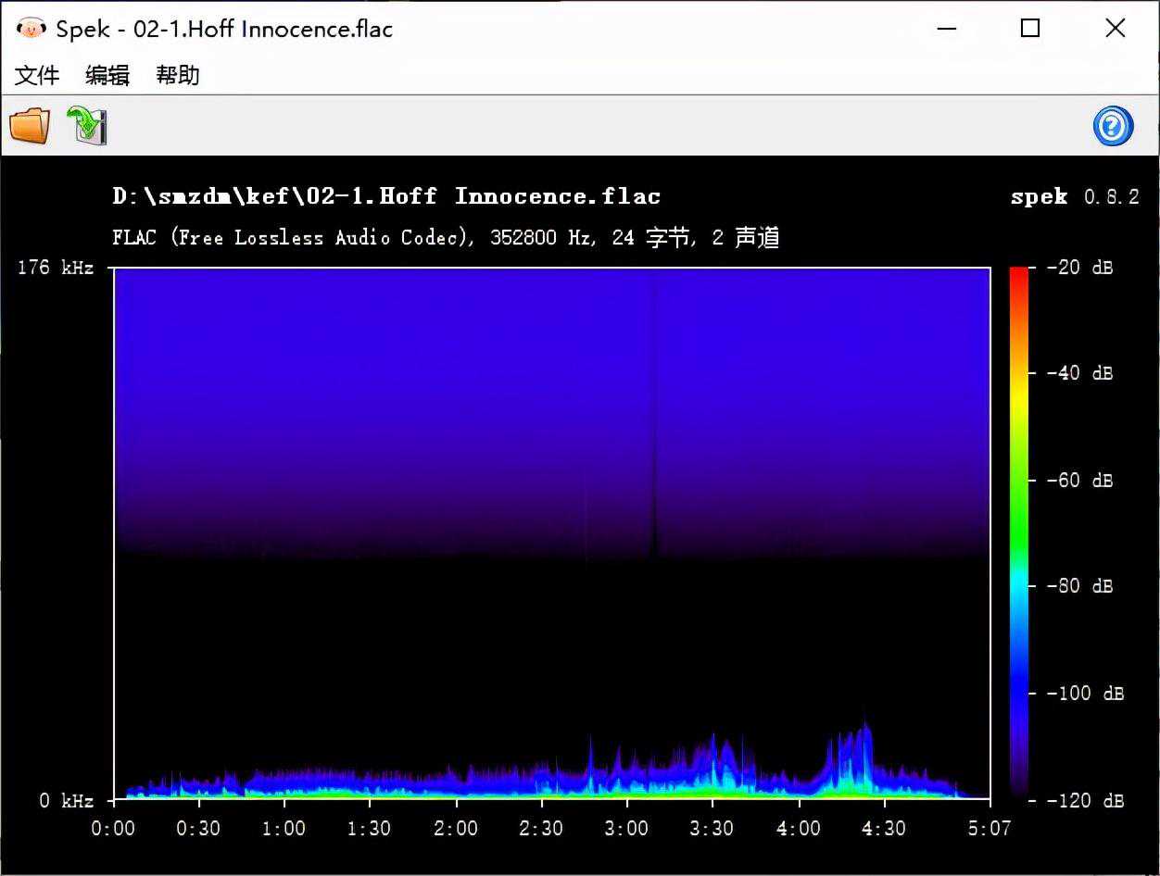This screenshot has height=876, width=1160.
Task: Minimize the Spek window
Action: tap(946, 29)
